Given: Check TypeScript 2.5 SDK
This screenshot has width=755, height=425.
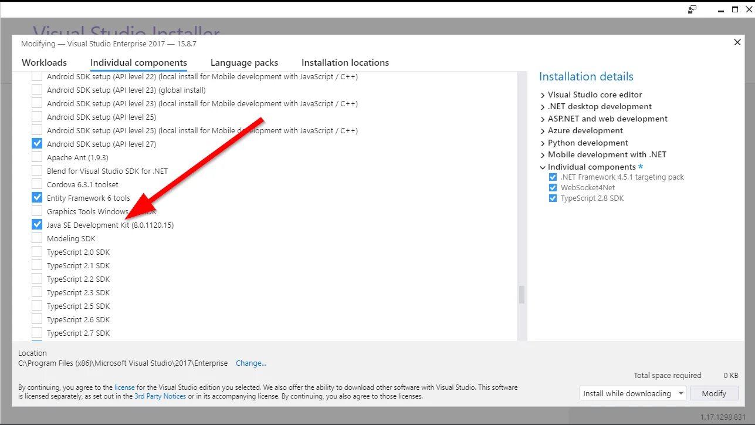Looking at the screenshot, I should pos(37,306).
